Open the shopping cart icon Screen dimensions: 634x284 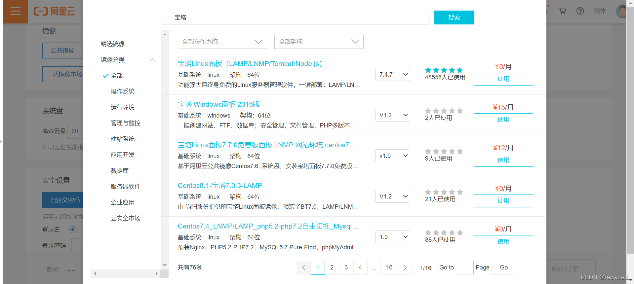coord(562,11)
